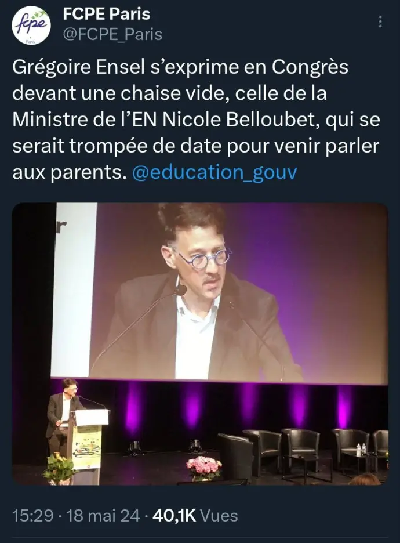Click the pink flower bouquet on stage
Viewport: 400px width, 543px height.
pos(203,468)
